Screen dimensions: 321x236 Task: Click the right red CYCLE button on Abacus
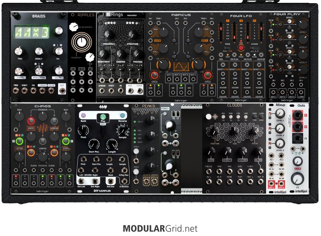207,75
